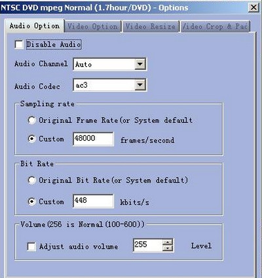Increase volume level with up spinner arrow
262x278 pixels.
pyautogui.click(x=168, y=242)
